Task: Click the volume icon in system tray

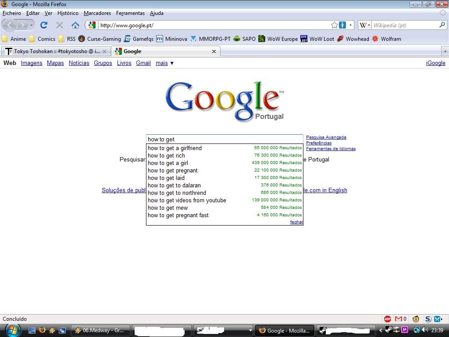Action: coord(425,330)
